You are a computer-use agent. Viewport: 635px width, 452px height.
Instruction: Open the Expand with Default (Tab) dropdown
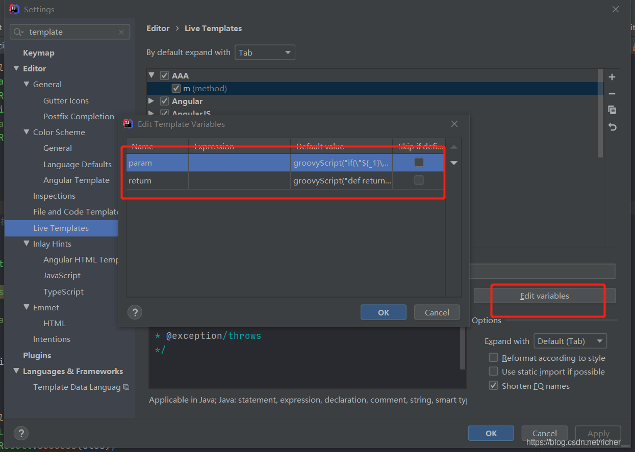(570, 341)
